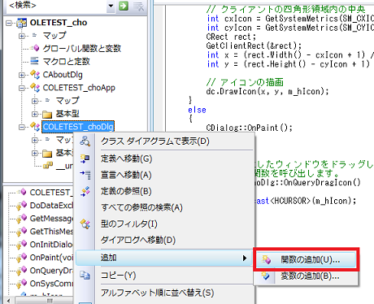Screen dimensions: 374x304
Task: Click 基本型 folder icon under COLETEST_choDlg
Action: (47, 154)
